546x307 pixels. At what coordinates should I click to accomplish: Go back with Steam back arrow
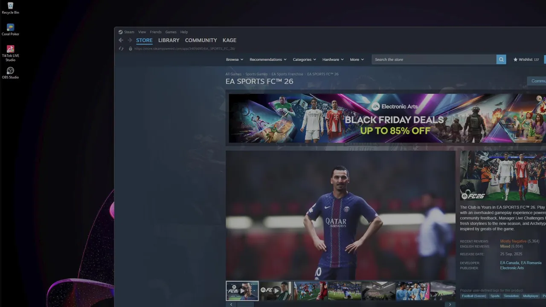point(121,40)
